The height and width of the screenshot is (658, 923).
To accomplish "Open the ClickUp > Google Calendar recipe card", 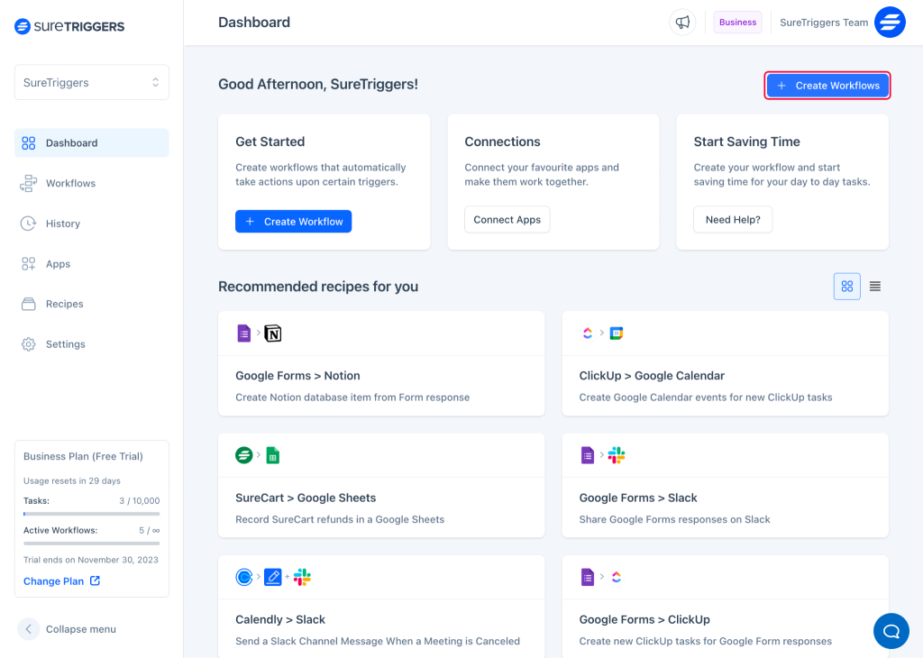I will 725,363.
